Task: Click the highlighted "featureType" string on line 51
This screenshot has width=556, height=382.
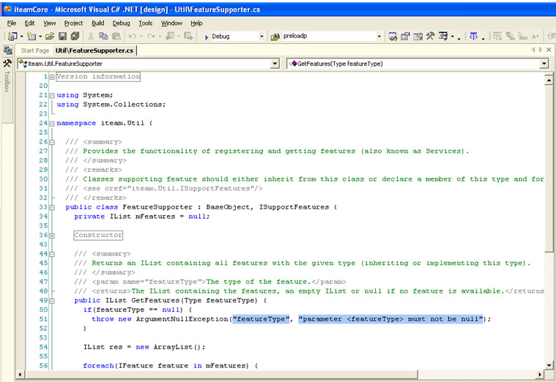Action: 261,319
